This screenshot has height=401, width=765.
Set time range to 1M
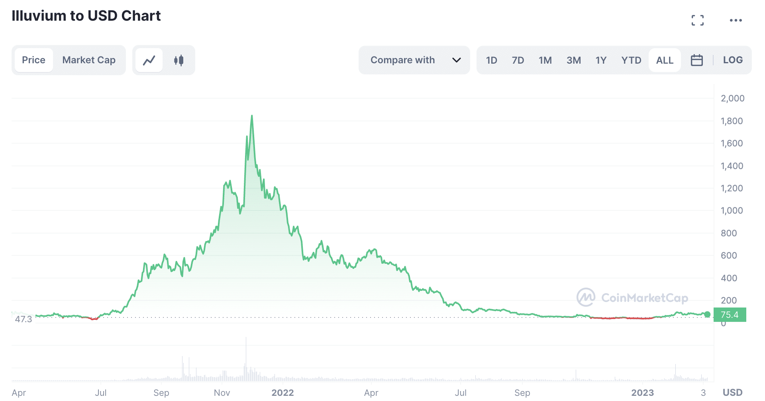click(x=545, y=60)
